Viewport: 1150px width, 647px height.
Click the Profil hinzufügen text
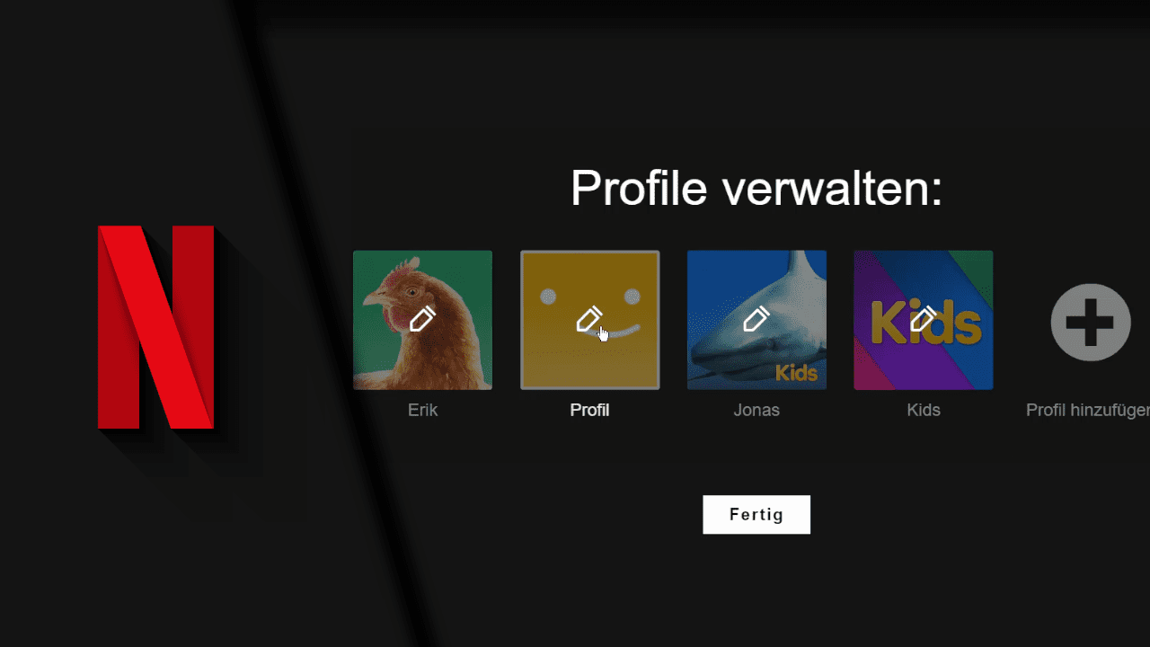pos(1088,411)
